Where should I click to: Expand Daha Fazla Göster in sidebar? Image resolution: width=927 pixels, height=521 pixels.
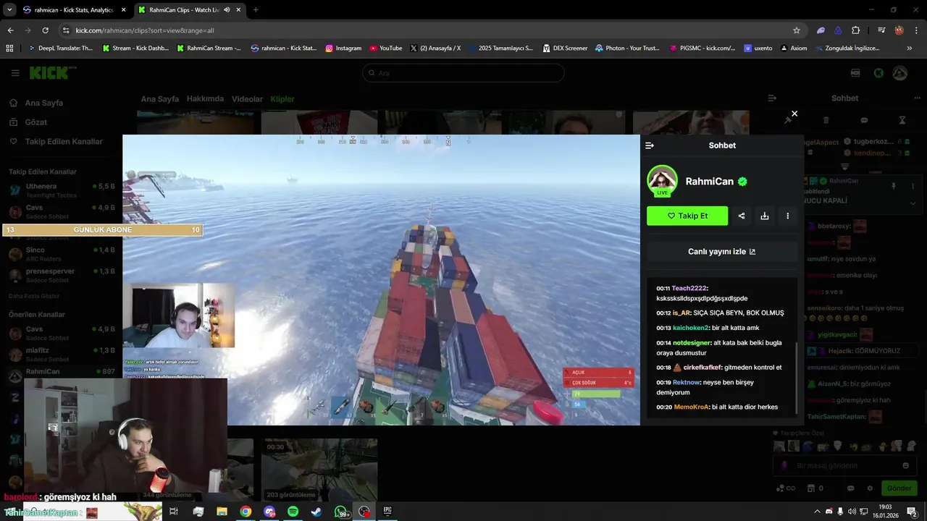click(x=34, y=296)
